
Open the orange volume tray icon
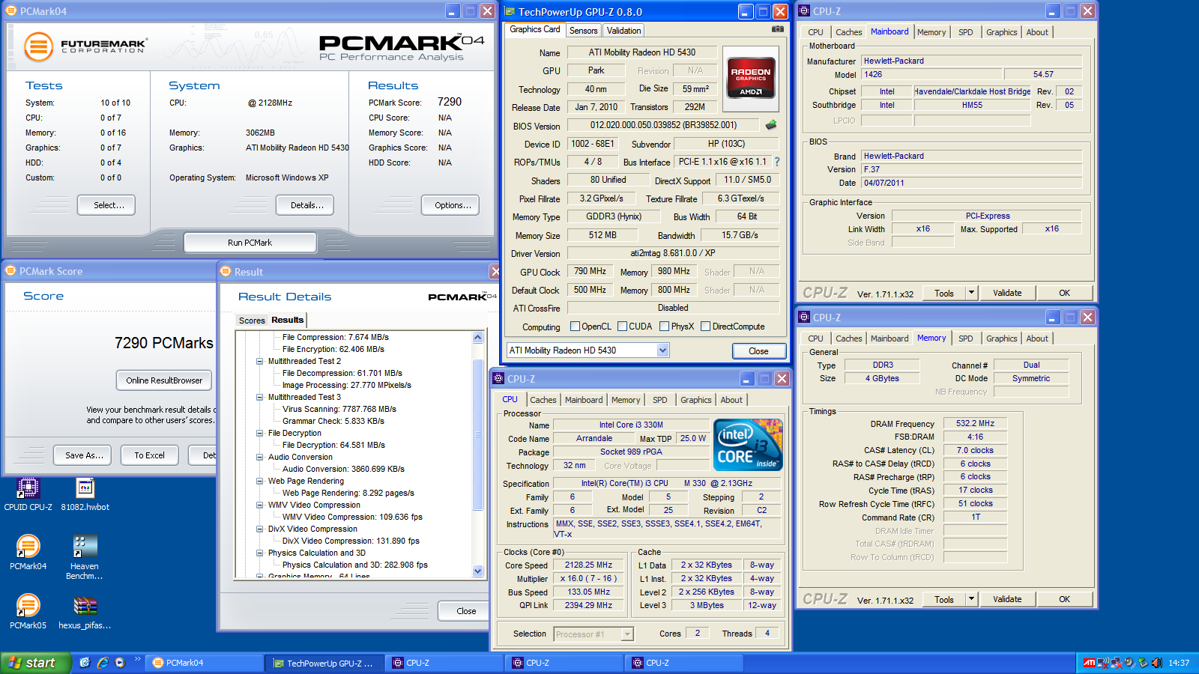coord(1156,663)
